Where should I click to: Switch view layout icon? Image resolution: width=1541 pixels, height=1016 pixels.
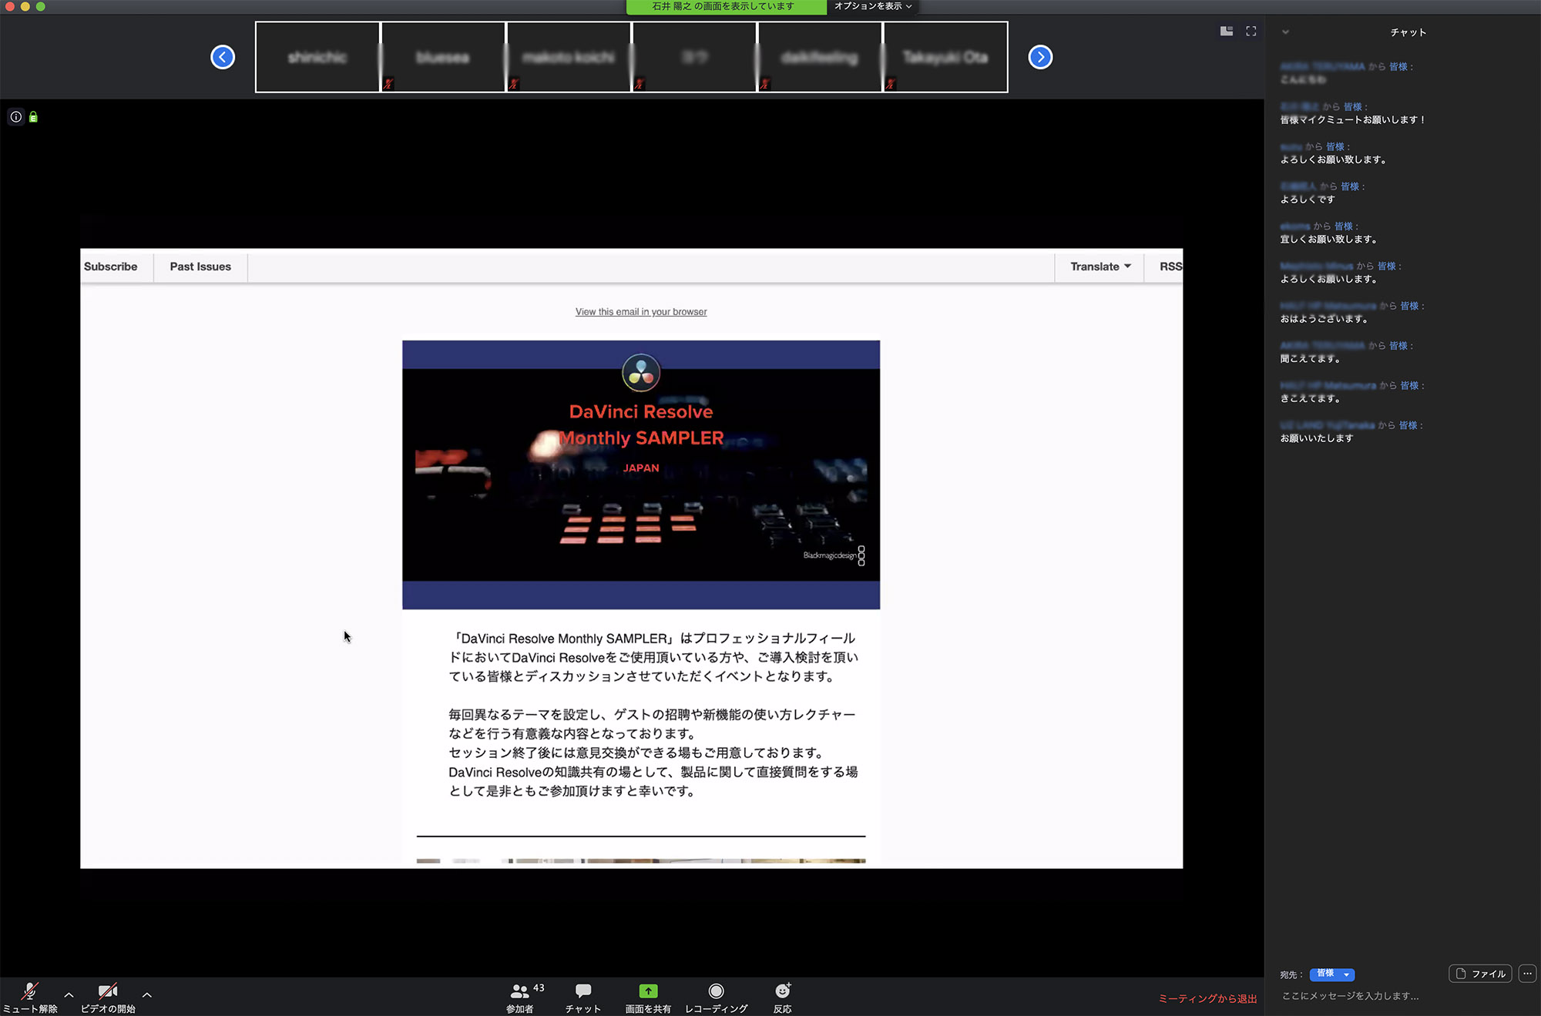(x=1227, y=31)
